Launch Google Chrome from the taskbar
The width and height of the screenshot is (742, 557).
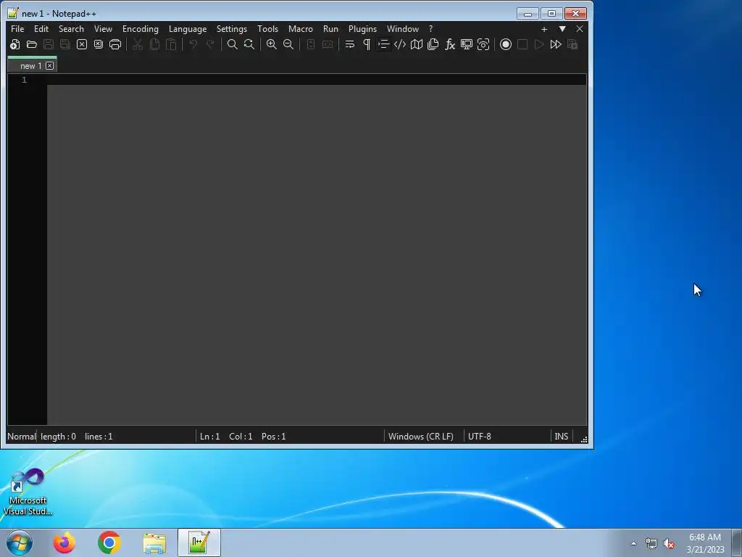(109, 542)
